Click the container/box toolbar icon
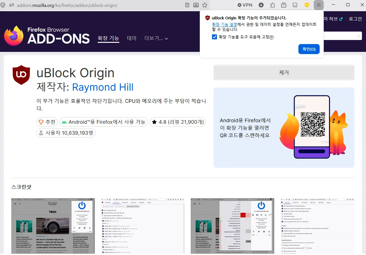 284,5
